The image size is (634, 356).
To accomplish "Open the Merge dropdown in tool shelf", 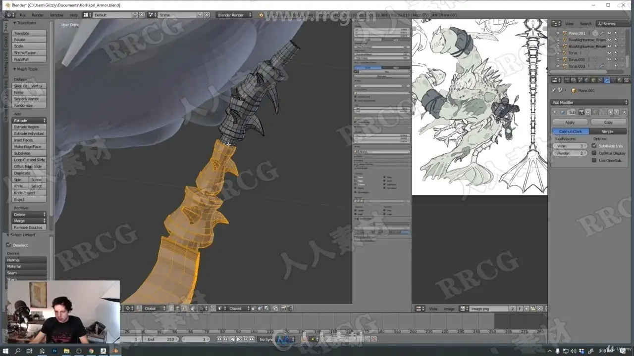I will tap(29, 221).
